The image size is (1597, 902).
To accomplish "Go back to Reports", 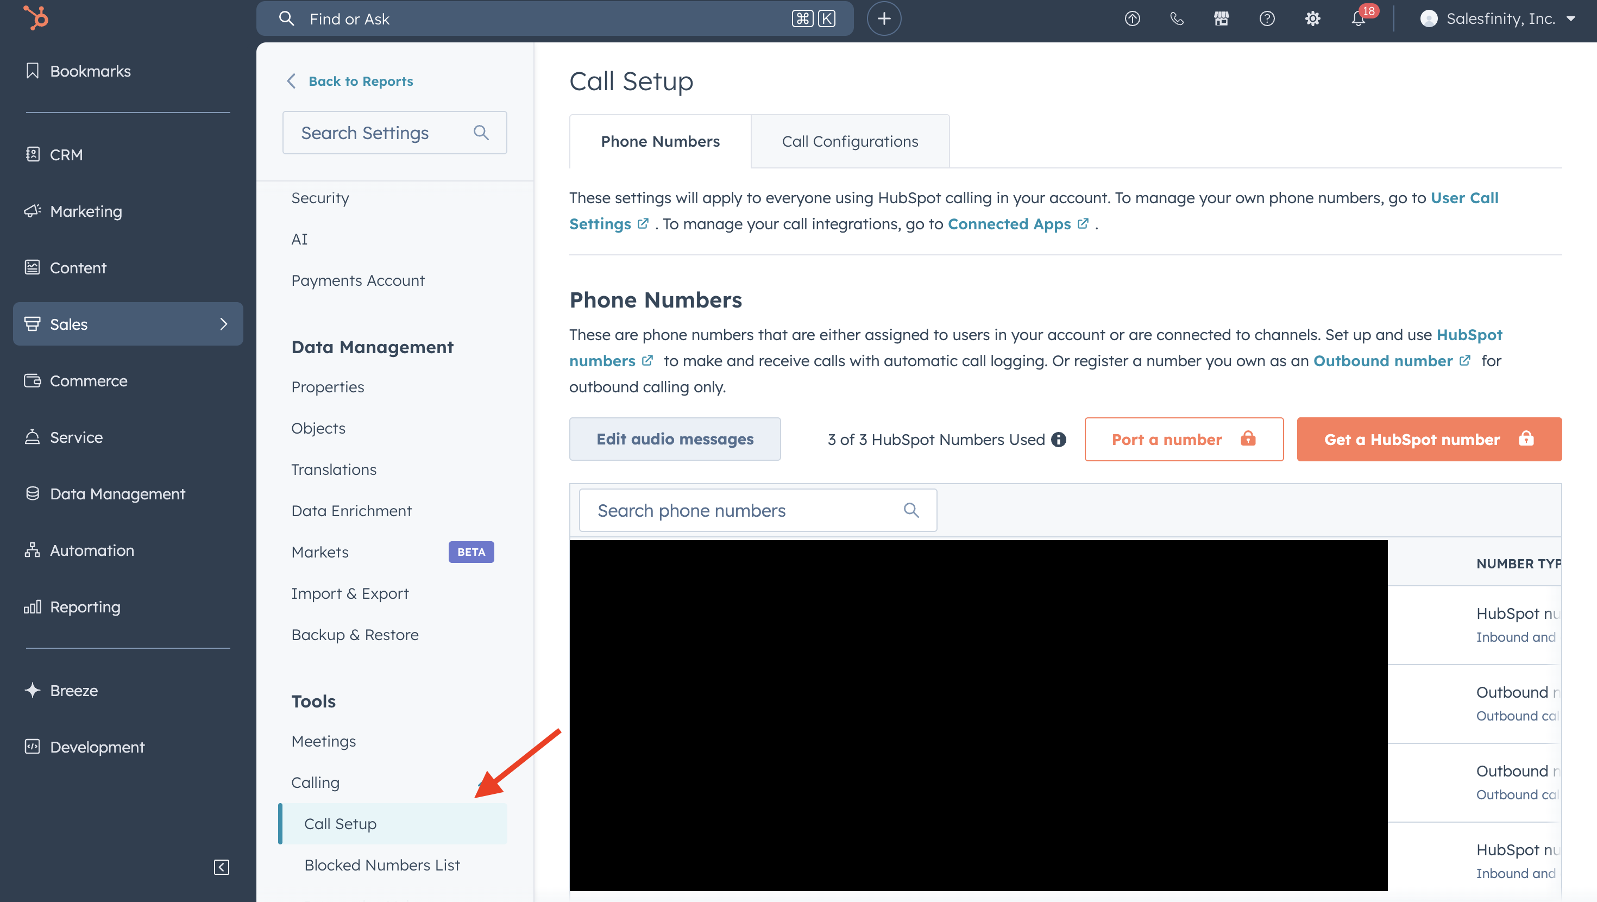I will pyautogui.click(x=360, y=80).
